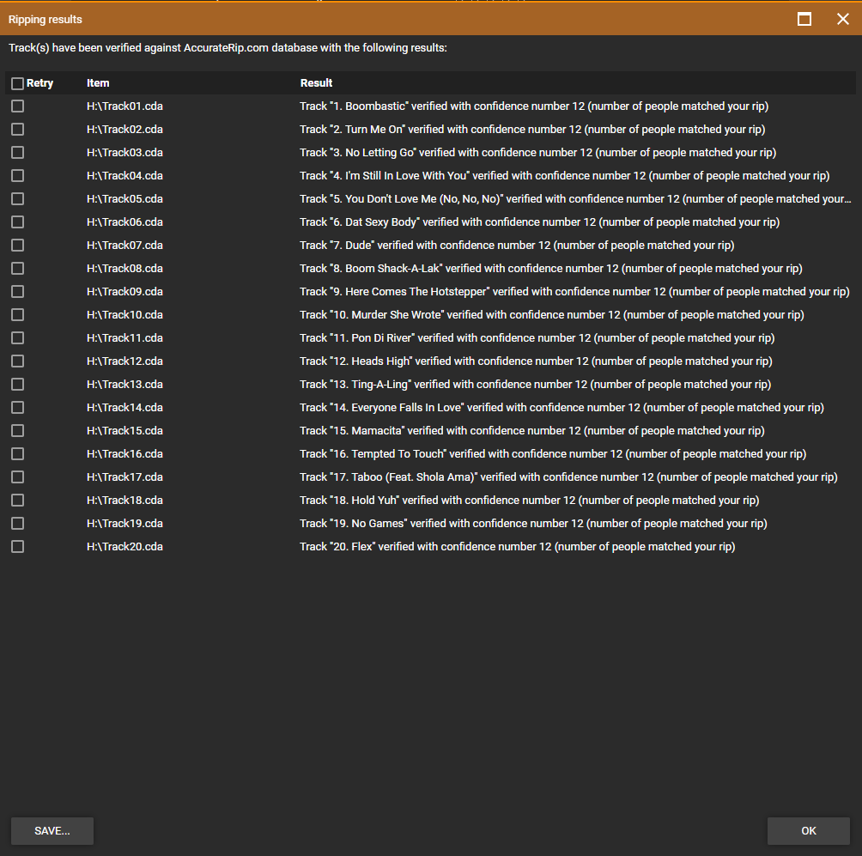Close the Ripping results dialog
Image resolution: width=862 pixels, height=856 pixels.
click(842, 19)
